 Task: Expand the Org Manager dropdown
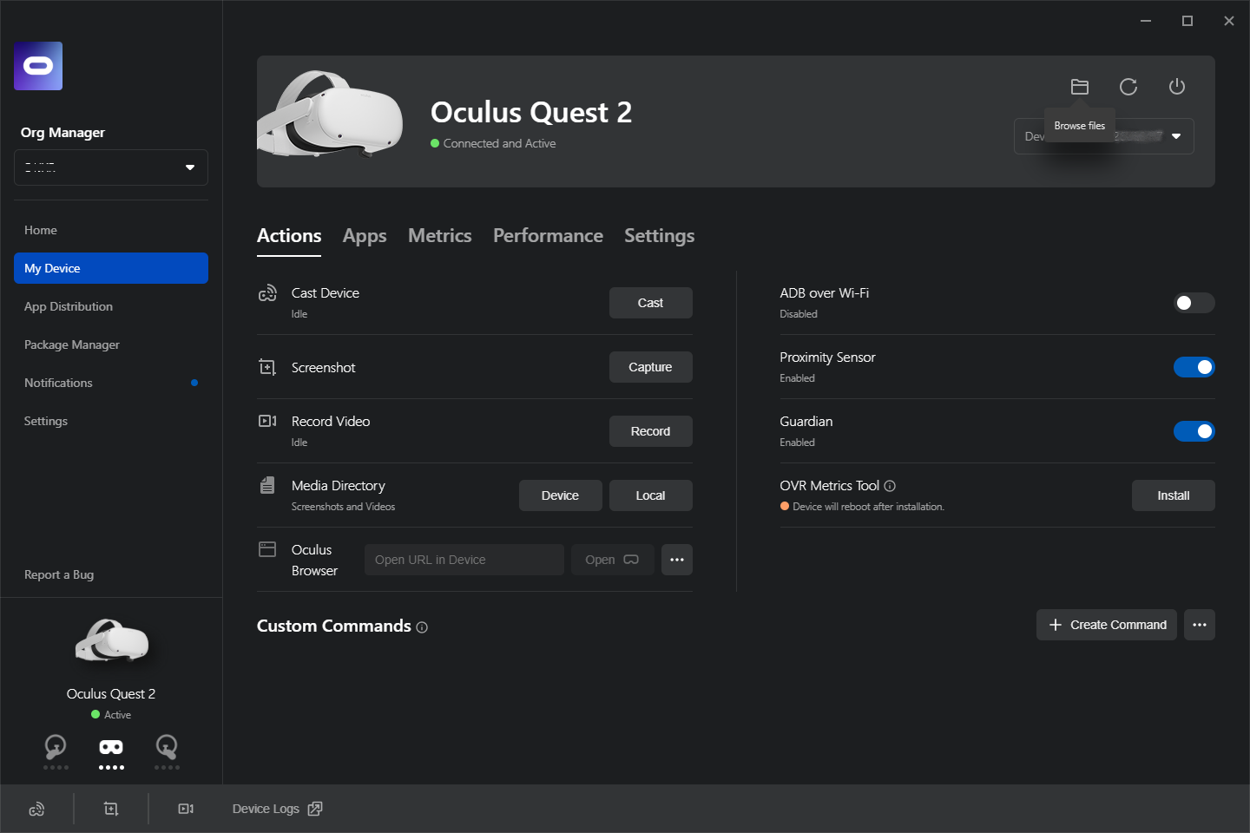(111, 167)
